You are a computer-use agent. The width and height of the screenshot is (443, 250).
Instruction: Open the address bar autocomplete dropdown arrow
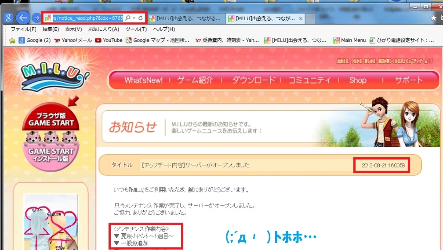[134, 18]
